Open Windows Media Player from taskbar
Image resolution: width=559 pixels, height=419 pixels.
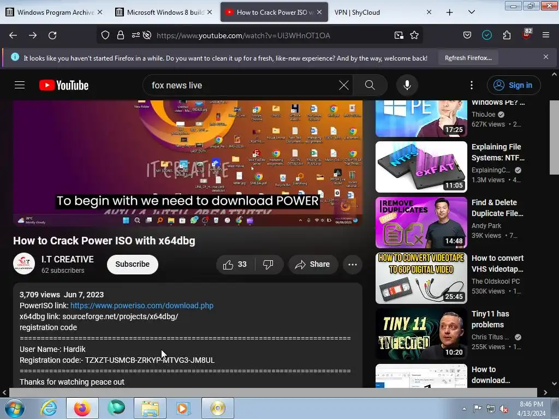184,408
